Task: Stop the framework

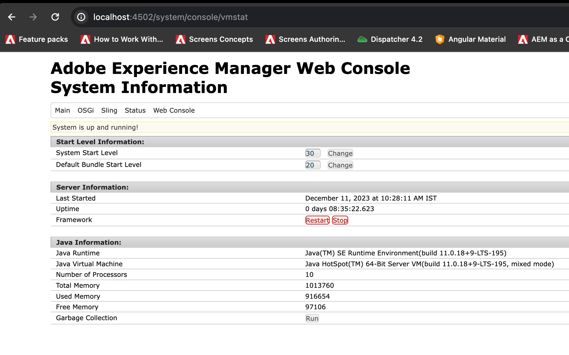Action: pyautogui.click(x=340, y=220)
